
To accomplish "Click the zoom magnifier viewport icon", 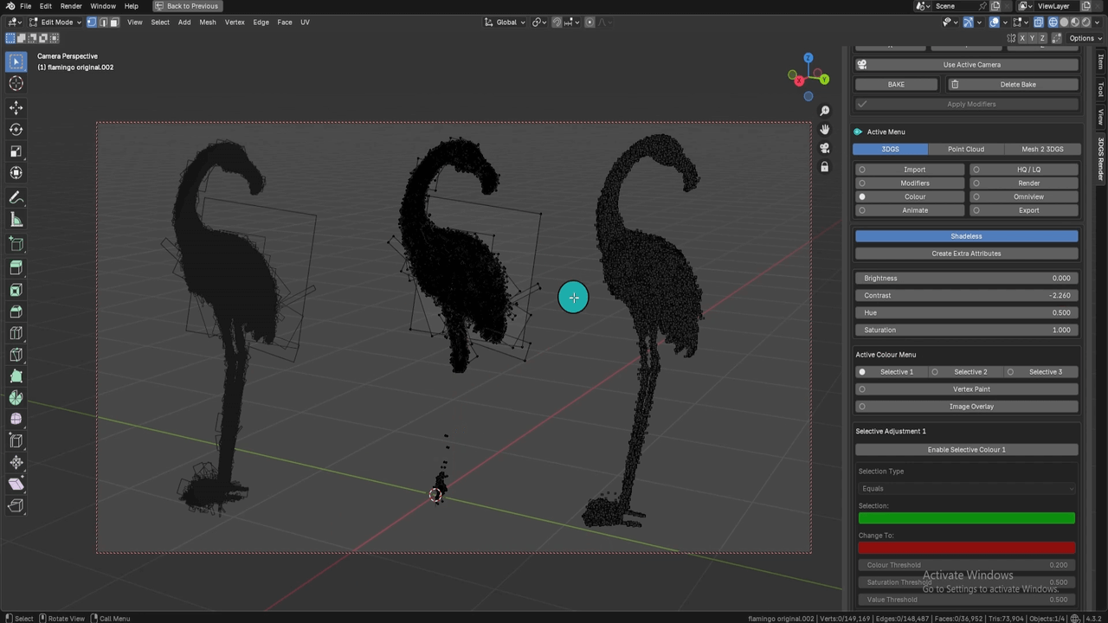I will (824, 111).
